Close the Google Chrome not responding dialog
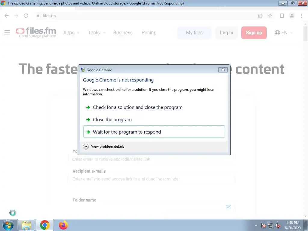The image size is (308, 231). pyautogui.click(x=223, y=70)
